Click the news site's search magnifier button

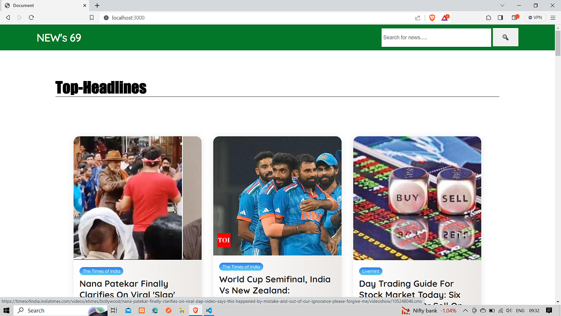(x=505, y=37)
